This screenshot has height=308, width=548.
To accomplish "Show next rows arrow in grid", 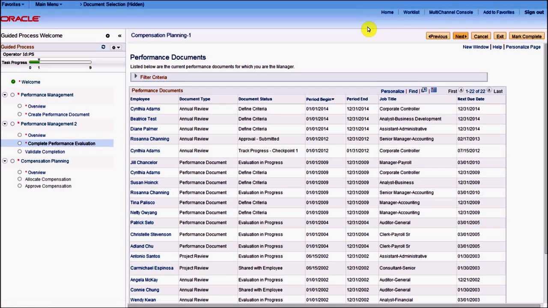I will [489, 91].
